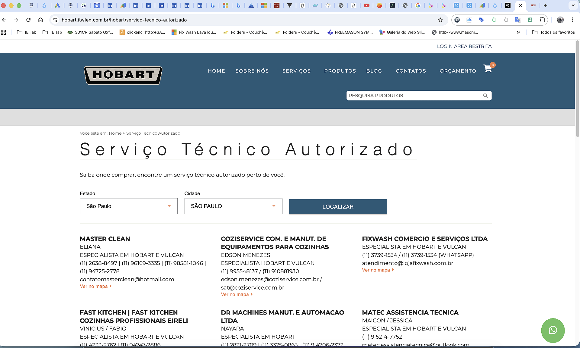Open the apps grid in bookmarks bar
Screen dimensions: 580x348
click(x=4, y=32)
